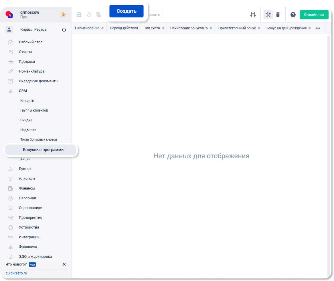Open the column sliders settings icon
Screen dimensions: 334x281
253,15
